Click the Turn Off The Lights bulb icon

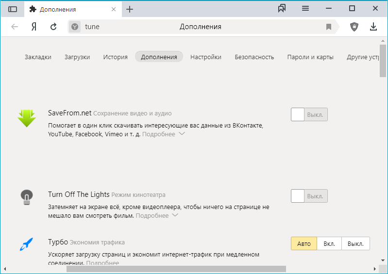pyautogui.click(x=27, y=197)
